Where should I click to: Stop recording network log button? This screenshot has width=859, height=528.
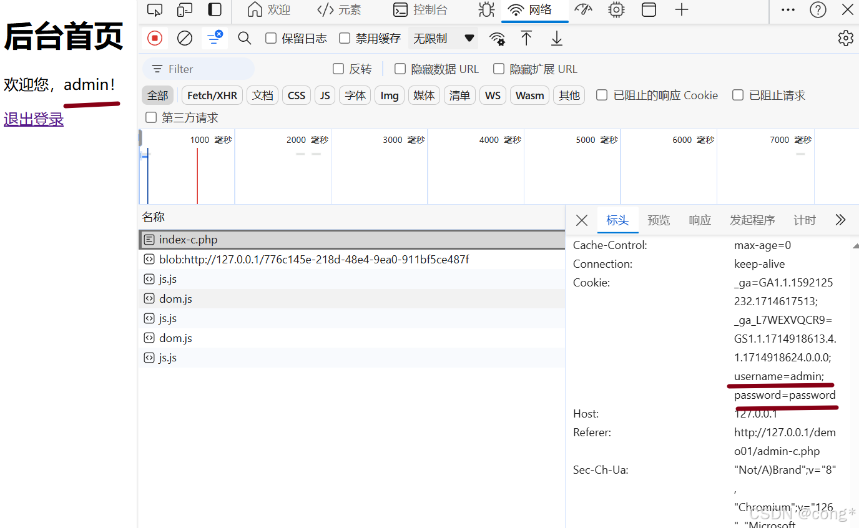point(155,38)
